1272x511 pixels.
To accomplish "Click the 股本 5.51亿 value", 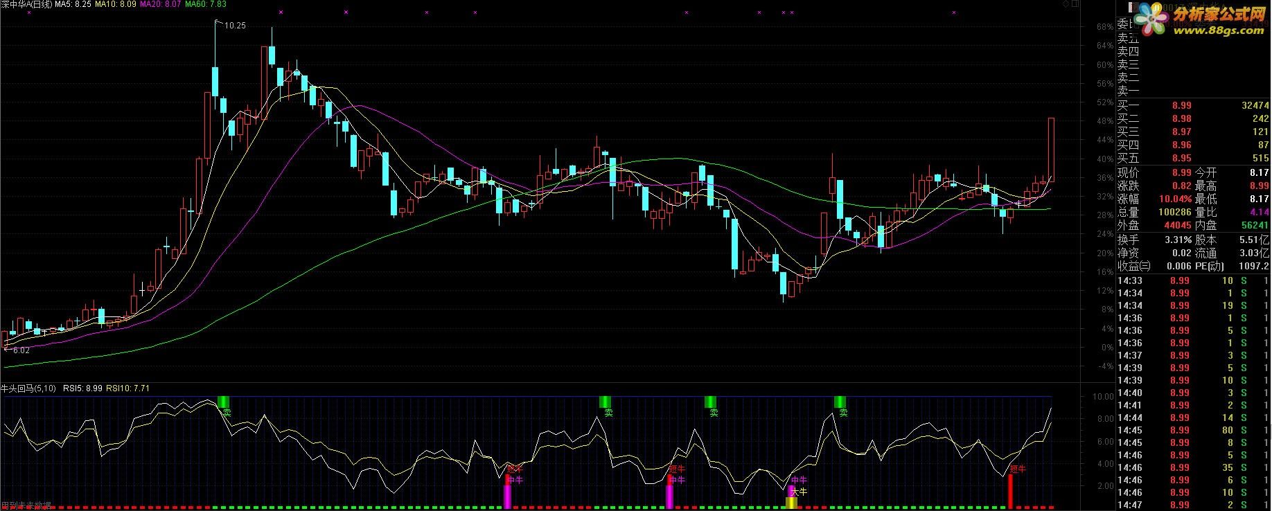I will click(x=1255, y=240).
